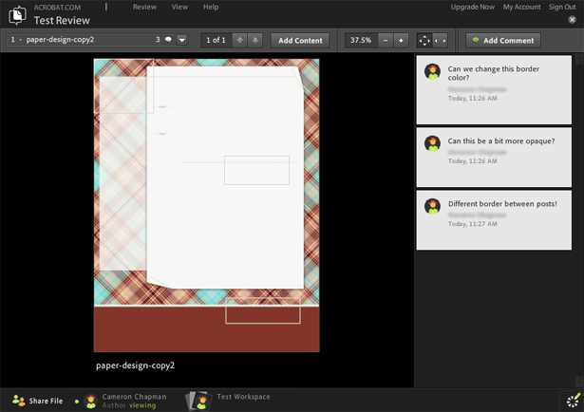Zoom in with the plus button
This screenshot has height=412, width=584.
pyautogui.click(x=401, y=41)
